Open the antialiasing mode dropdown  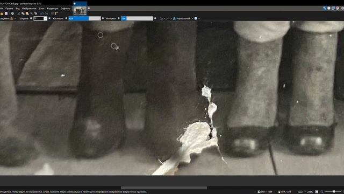[168, 18]
